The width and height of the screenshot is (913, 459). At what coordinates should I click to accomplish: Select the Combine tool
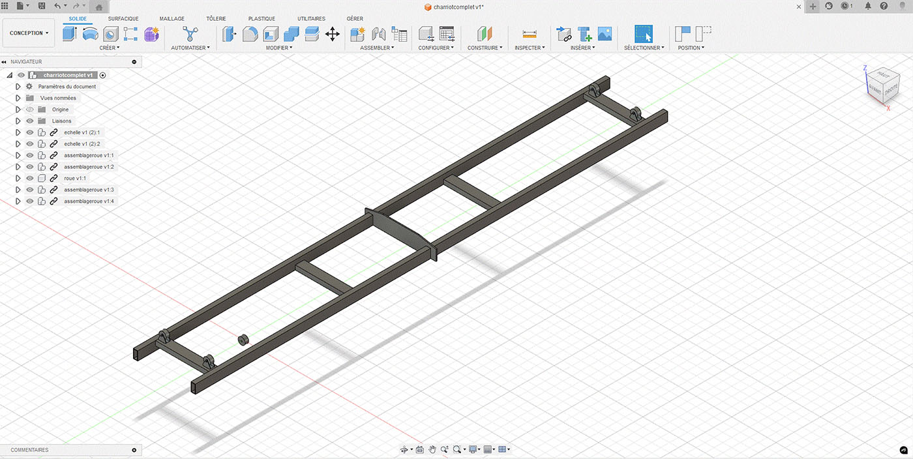click(292, 34)
